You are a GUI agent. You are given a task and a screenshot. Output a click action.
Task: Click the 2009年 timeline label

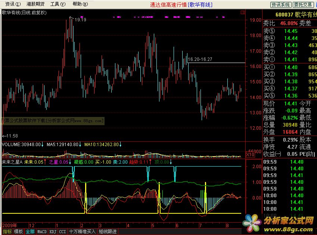[9, 226]
